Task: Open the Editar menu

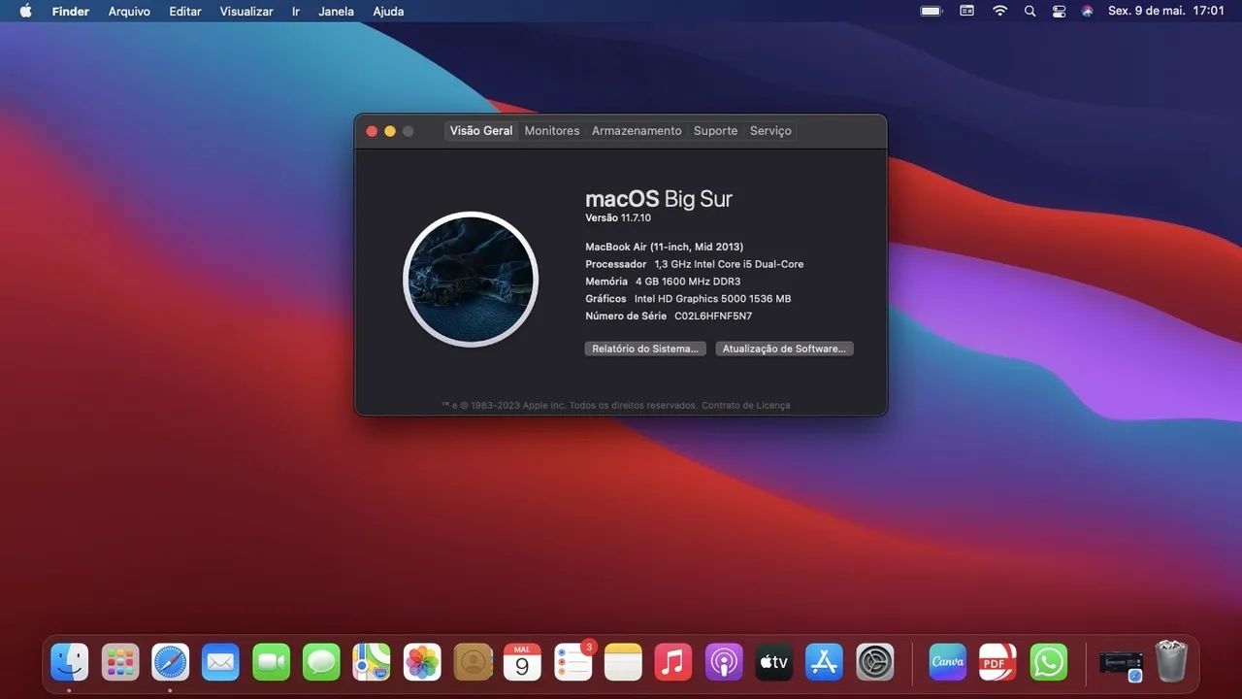Action: tap(185, 11)
